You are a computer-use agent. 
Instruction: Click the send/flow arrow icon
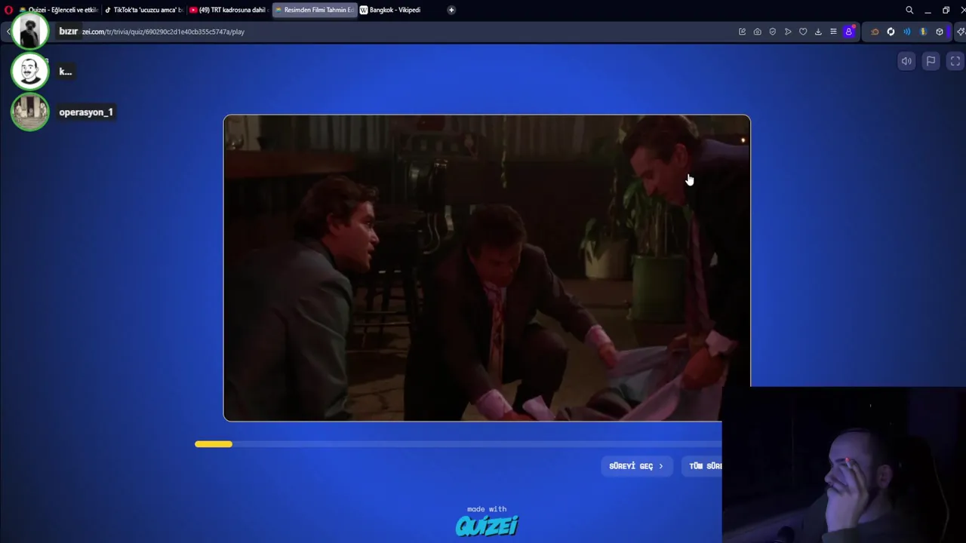[788, 32]
